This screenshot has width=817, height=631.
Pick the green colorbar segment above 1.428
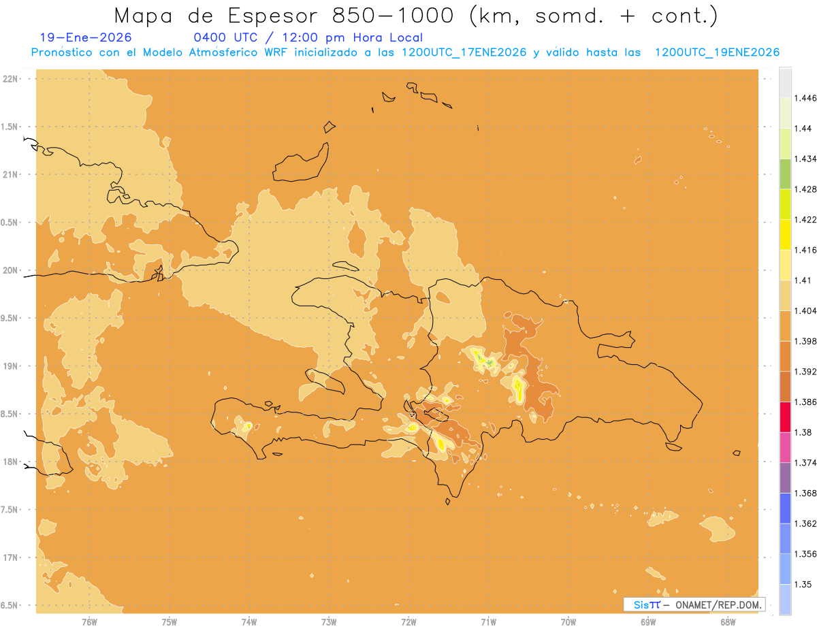click(785, 174)
